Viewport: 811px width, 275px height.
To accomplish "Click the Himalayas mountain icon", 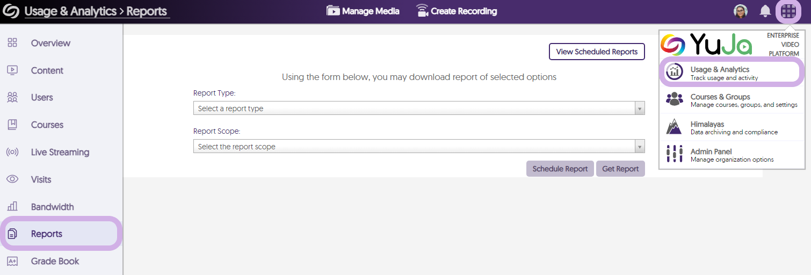I will pyautogui.click(x=674, y=127).
